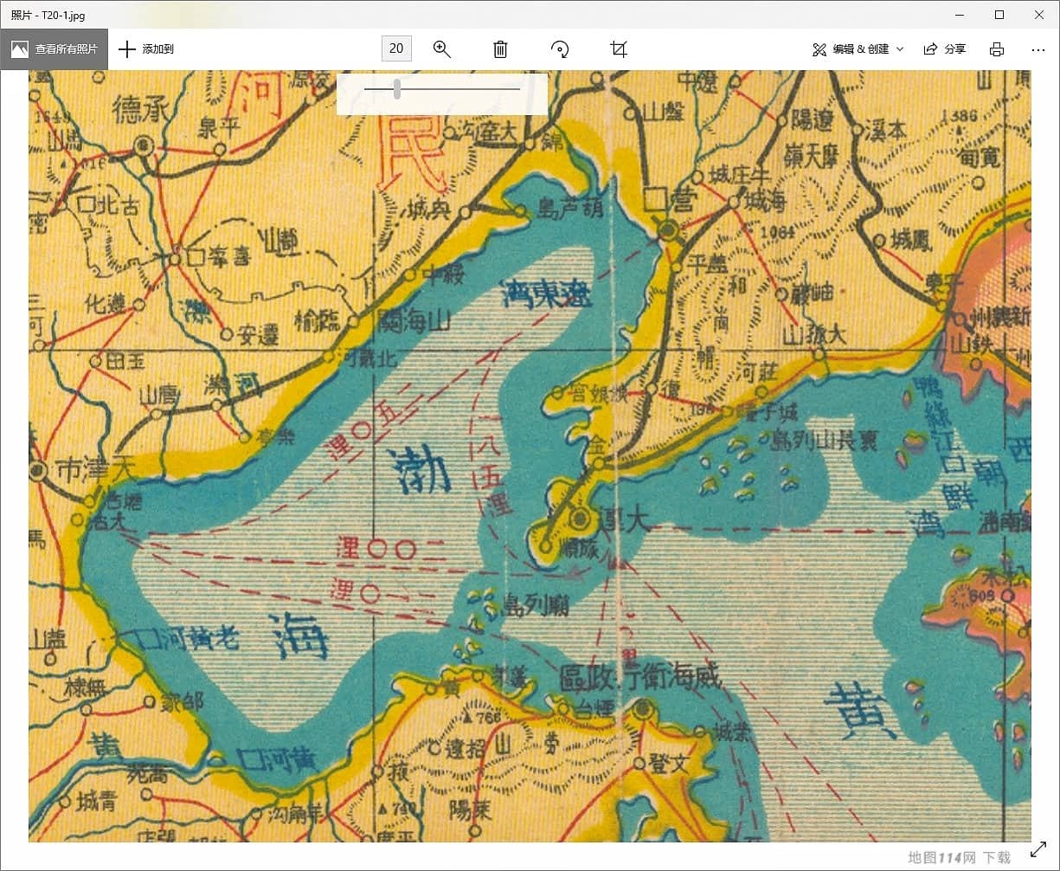1060x871 pixels.
Task: Select the crop tool icon
Action: tap(618, 49)
